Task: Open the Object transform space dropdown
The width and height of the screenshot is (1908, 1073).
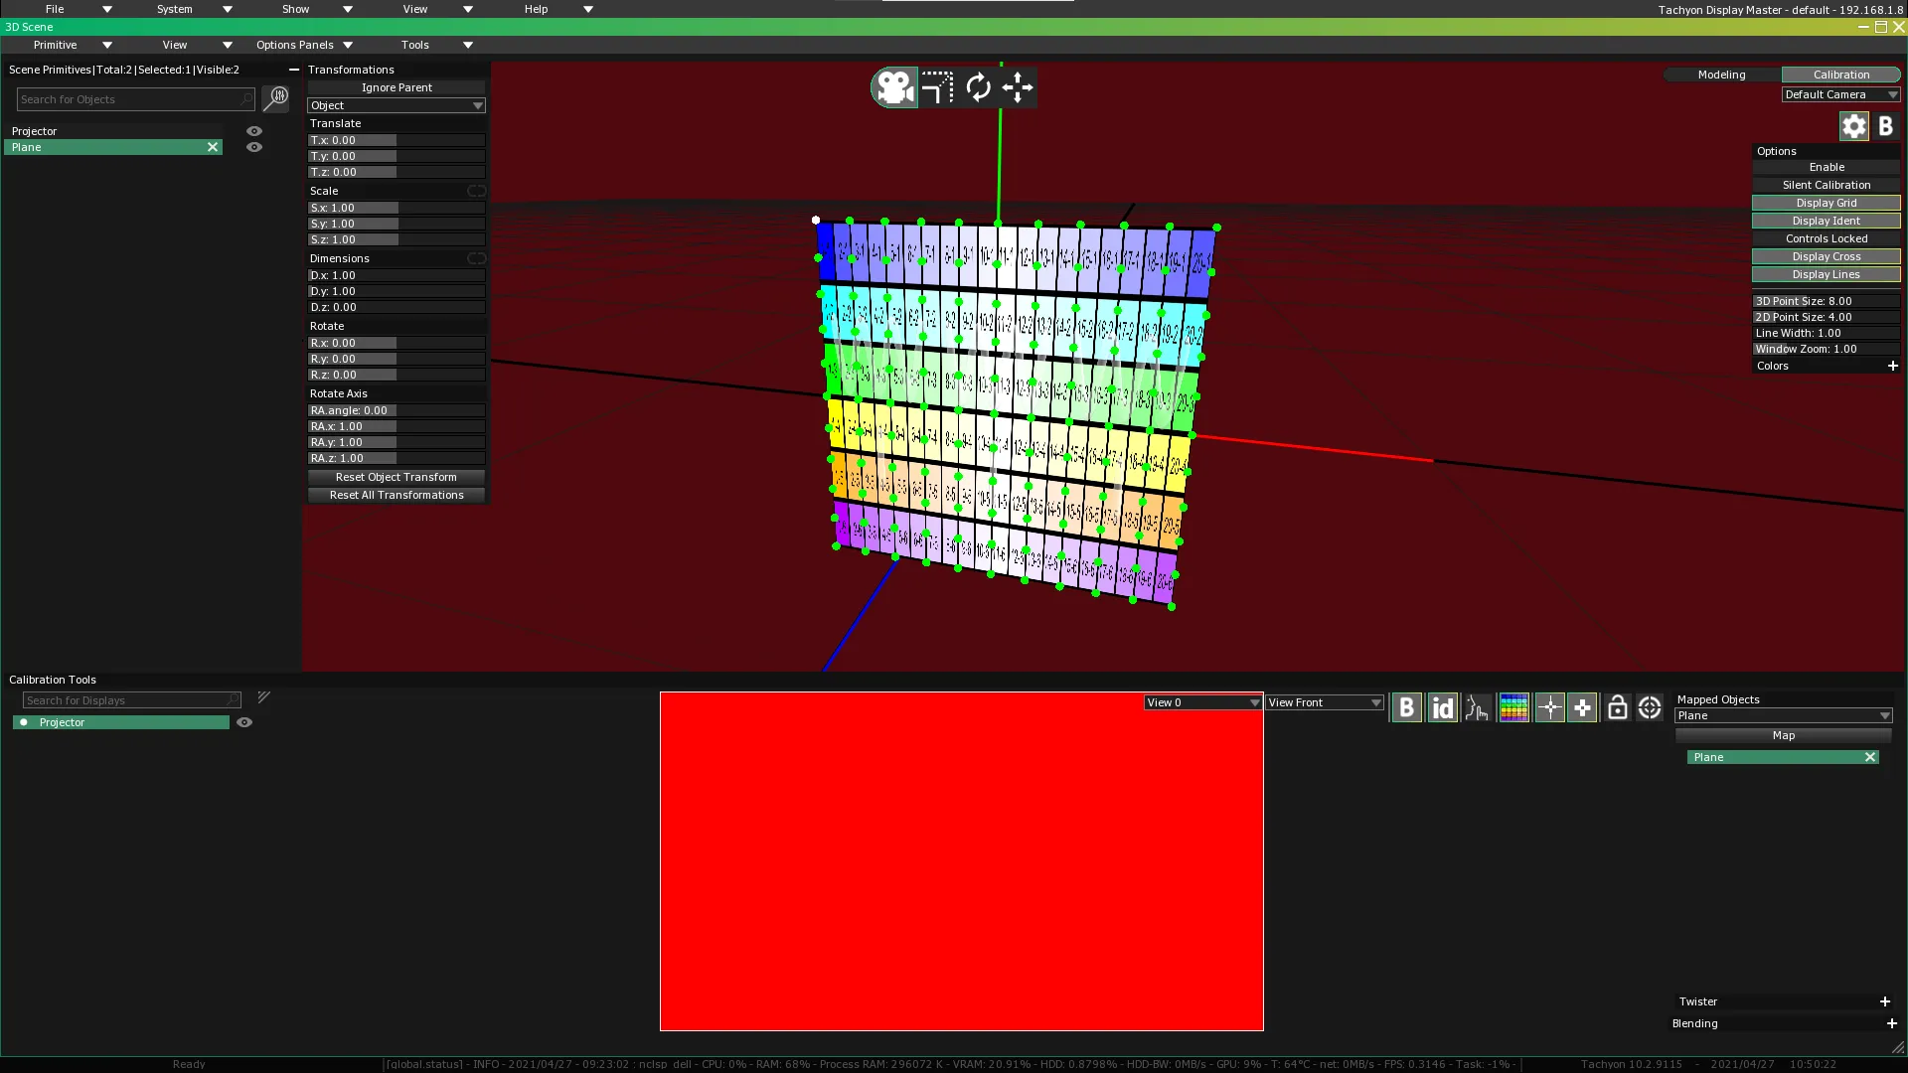Action: coord(397,105)
